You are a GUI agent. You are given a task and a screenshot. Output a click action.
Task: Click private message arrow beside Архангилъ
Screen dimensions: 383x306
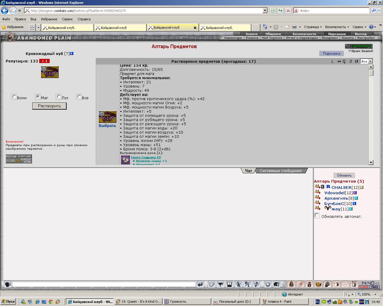coord(317,198)
